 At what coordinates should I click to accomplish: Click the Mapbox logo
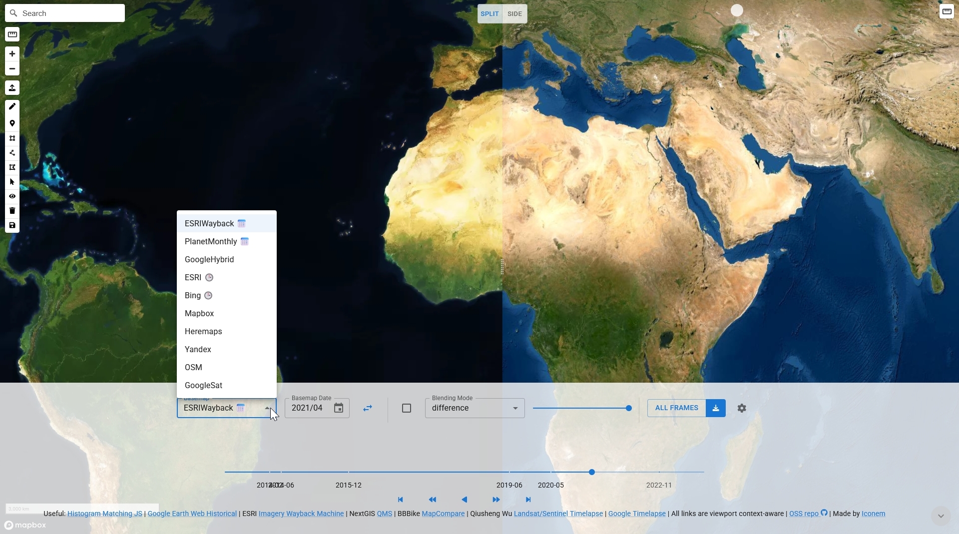25,525
